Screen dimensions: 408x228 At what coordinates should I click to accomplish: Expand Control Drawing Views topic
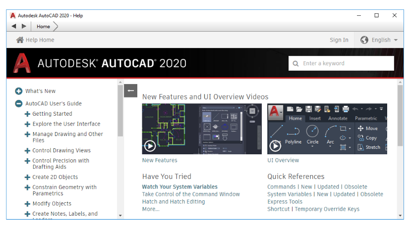click(27, 151)
